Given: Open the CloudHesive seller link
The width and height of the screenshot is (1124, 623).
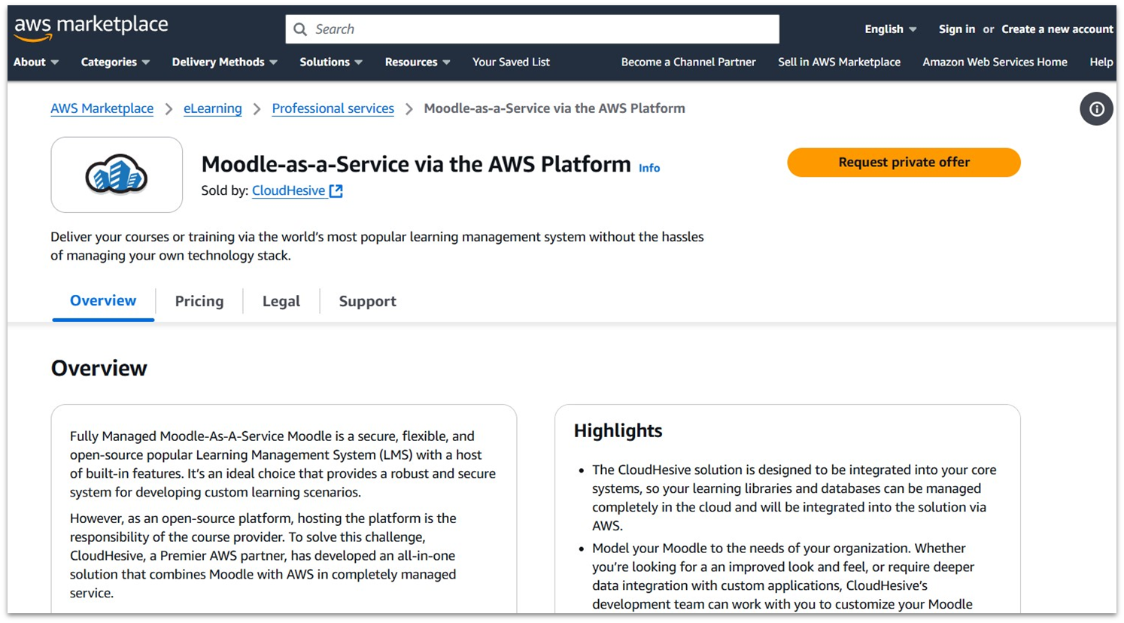Looking at the screenshot, I should pos(288,191).
